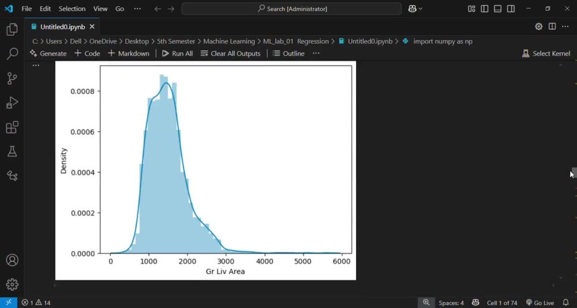Click Spaces: 4 indentation setting

point(451,303)
